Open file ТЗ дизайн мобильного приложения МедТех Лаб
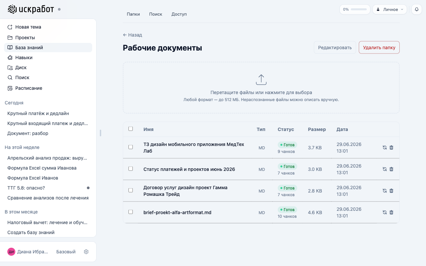The width and height of the screenshot is (426, 266). [194, 148]
